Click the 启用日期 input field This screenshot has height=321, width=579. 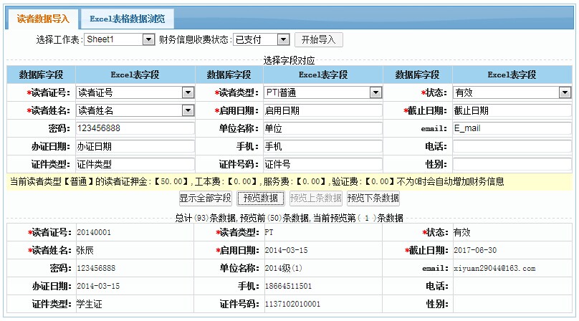322,110
